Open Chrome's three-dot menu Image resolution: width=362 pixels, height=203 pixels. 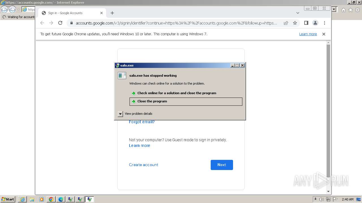pos(324,23)
